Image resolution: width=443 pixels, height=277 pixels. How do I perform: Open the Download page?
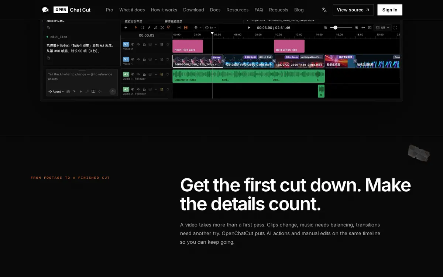point(193,10)
